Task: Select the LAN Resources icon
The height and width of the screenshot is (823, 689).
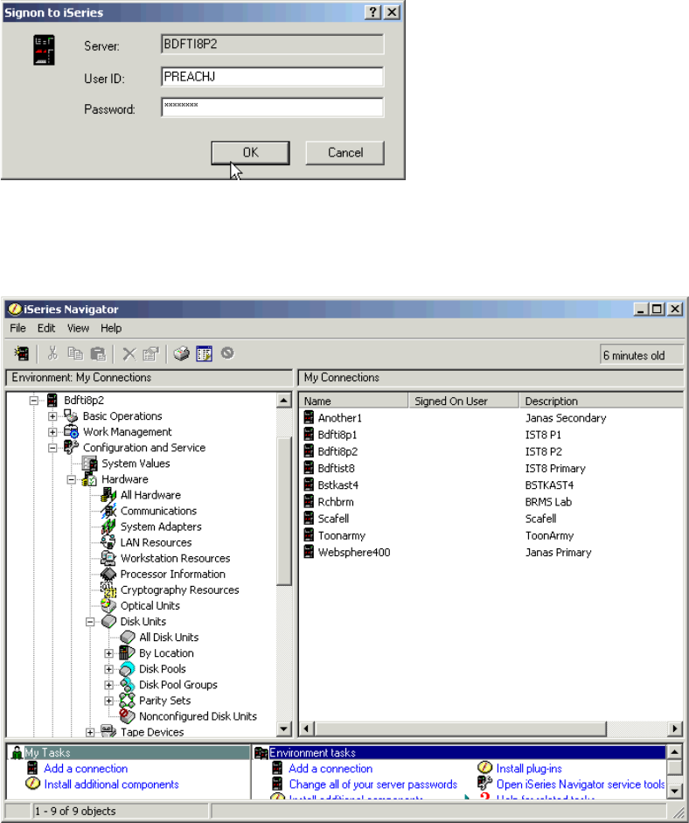Action: click(108, 542)
